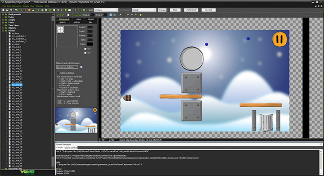Switch to the settings tab
This screenshot has width=324, height=176.
[x=76, y=23]
